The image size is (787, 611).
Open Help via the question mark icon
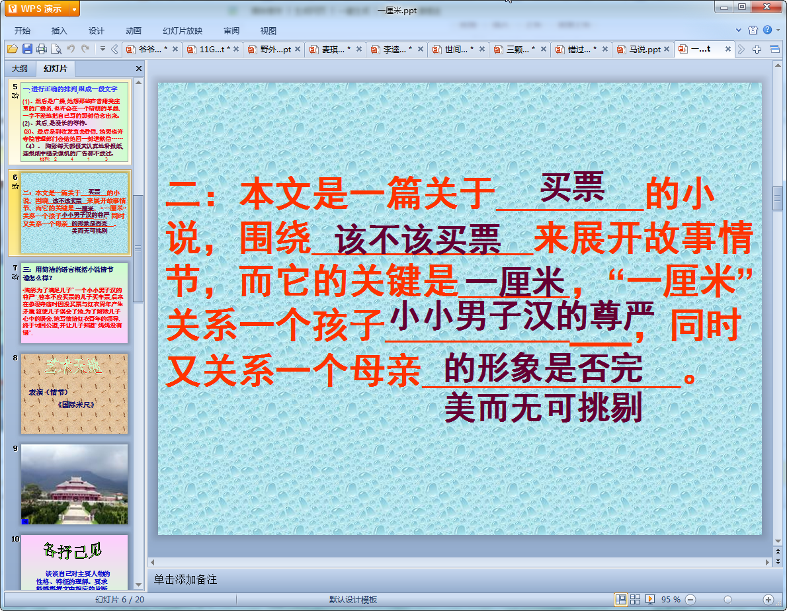(x=767, y=30)
